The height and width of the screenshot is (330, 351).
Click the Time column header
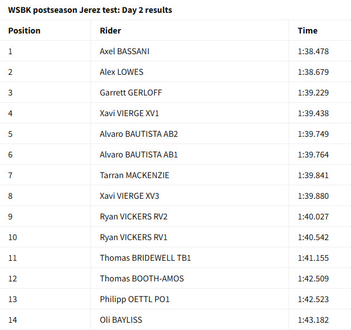click(x=307, y=31)
